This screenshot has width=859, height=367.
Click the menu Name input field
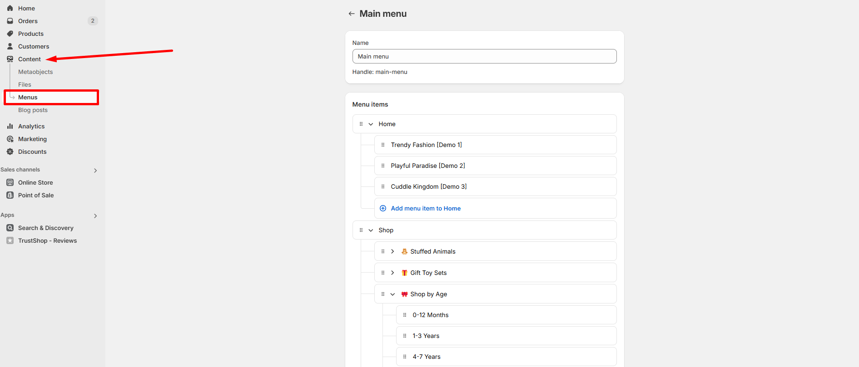pos(484,56)
